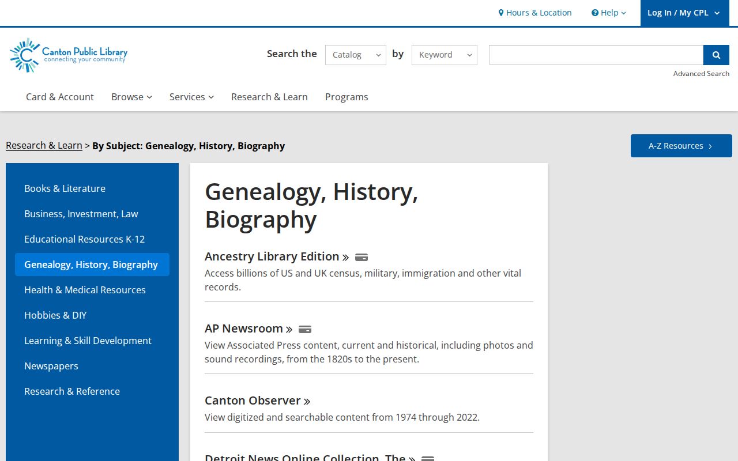Click the magnifier search button
Screen dimensions: 738x461
point(716,55)
